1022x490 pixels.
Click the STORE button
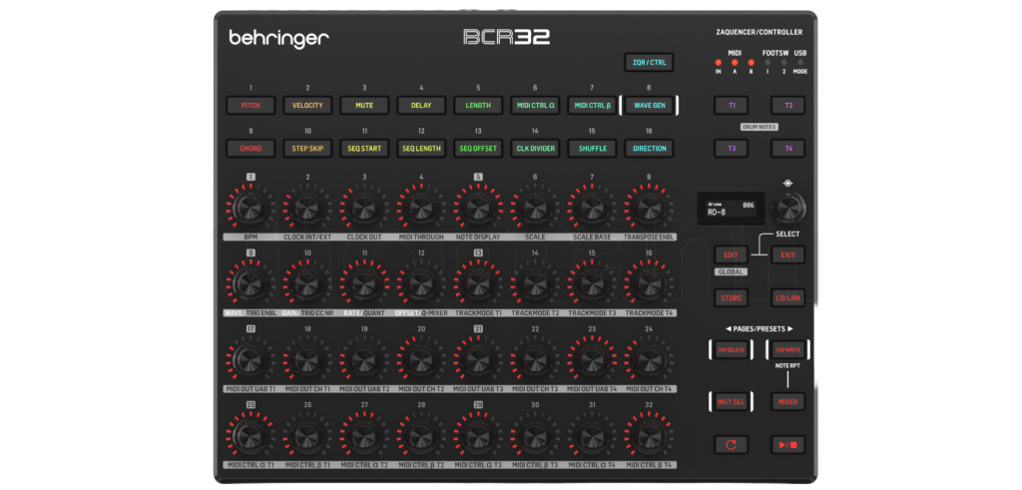click(x=731, y=298)
